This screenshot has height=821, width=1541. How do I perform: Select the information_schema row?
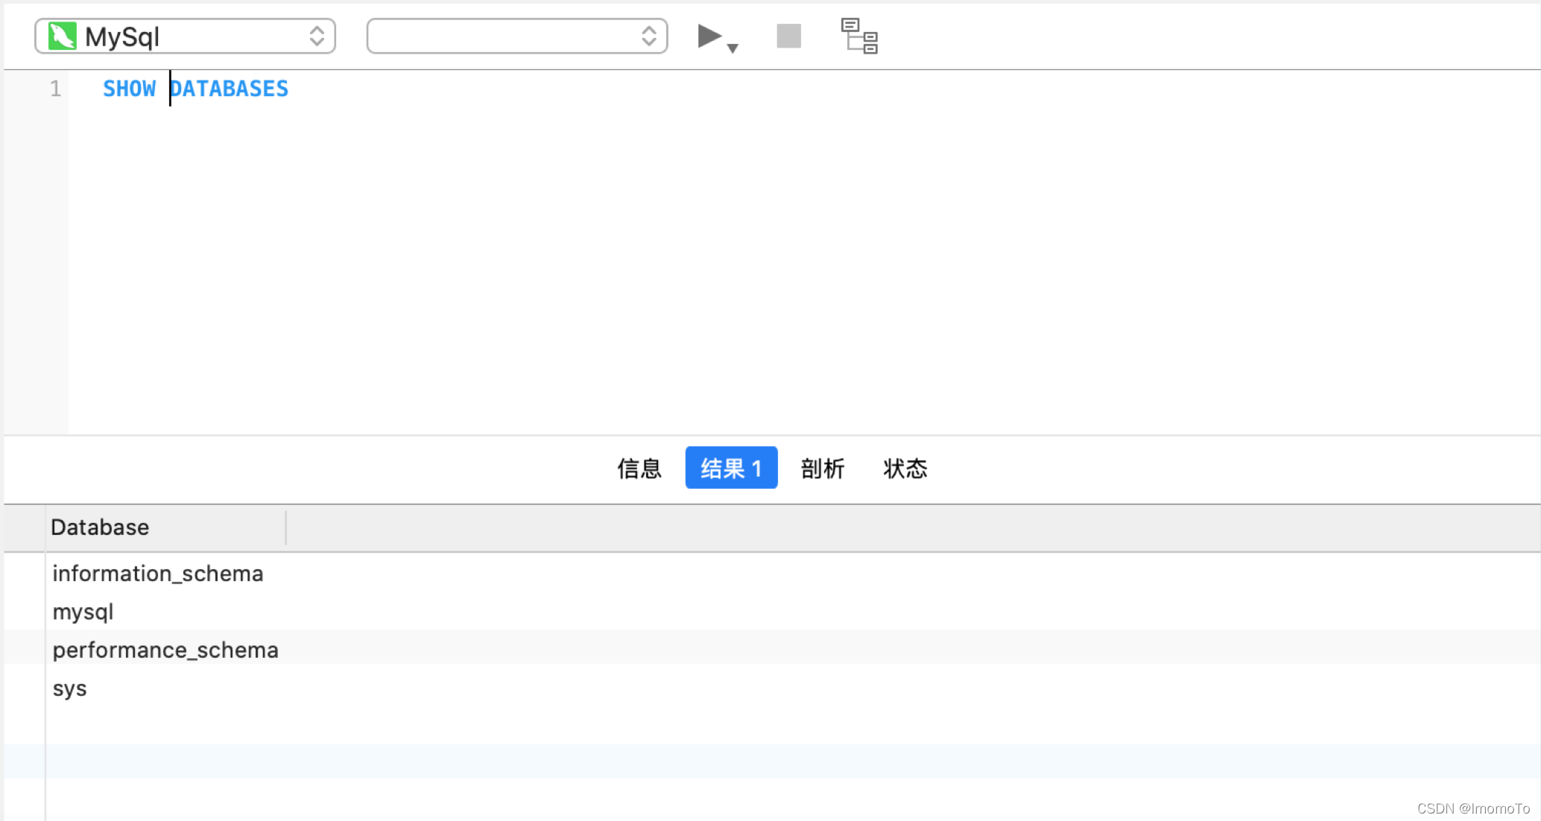(x=157, y=574)
